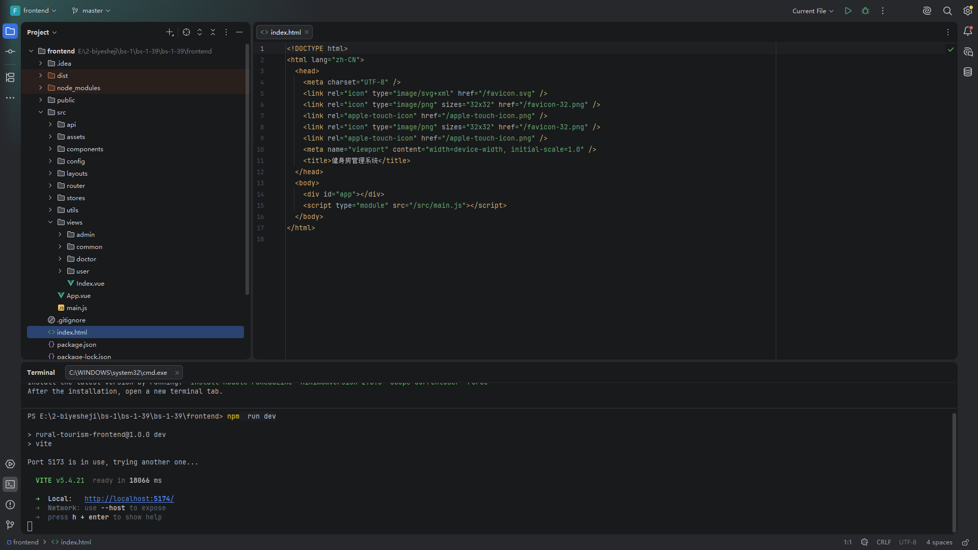Hide the Project panel
The height and width of the screenshot is (550, 978).
pos(239,32)
